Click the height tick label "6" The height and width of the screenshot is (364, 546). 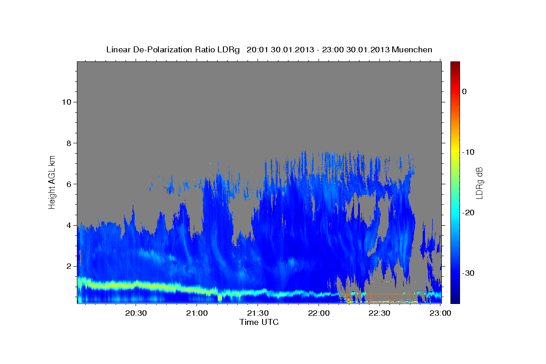[68, 184]
